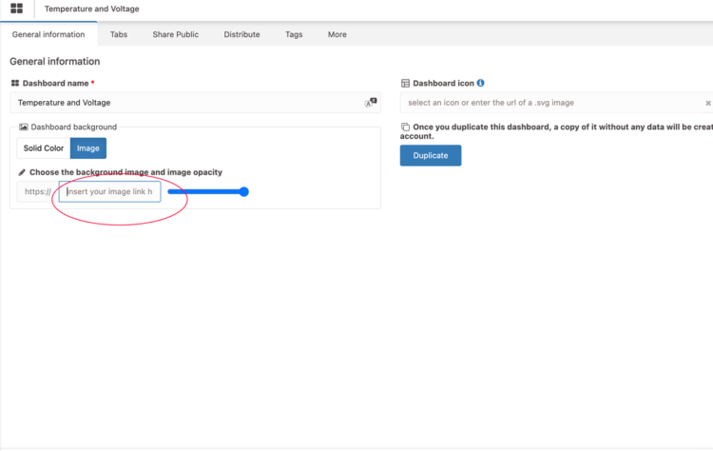Clear the dashboard icon field with X

[707, 103]
